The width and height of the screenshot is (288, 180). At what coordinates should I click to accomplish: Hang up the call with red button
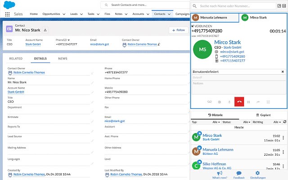(239, 102)
